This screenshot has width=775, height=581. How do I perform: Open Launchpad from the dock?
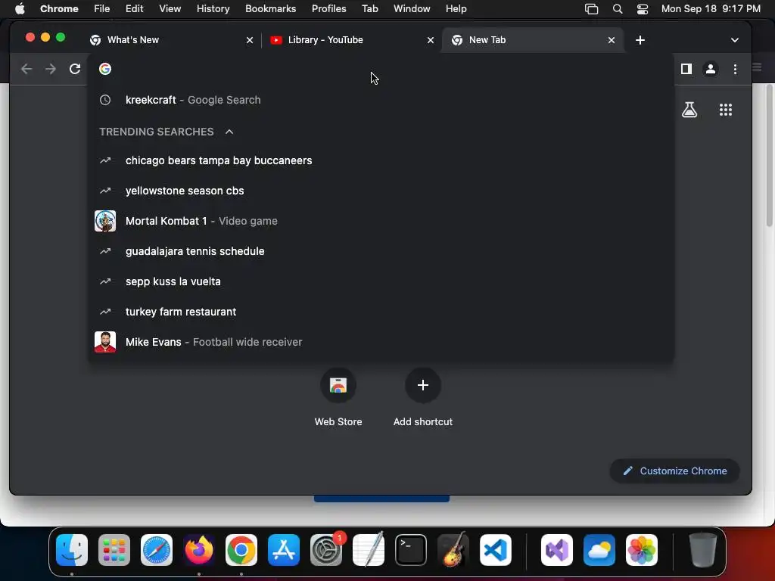click(x=114, y=550)
